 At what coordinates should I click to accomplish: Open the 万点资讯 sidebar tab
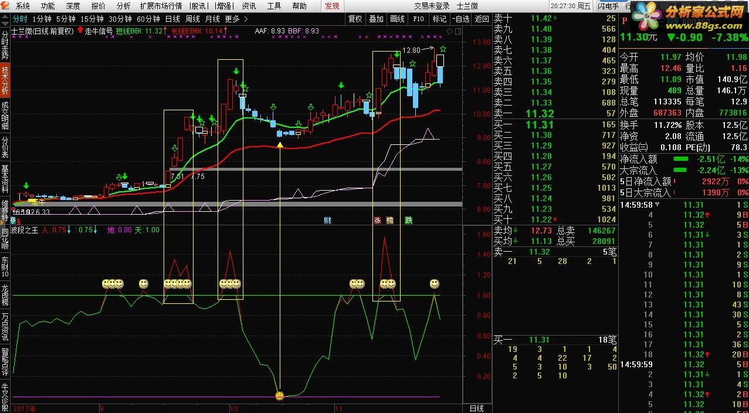click(5, 327)
